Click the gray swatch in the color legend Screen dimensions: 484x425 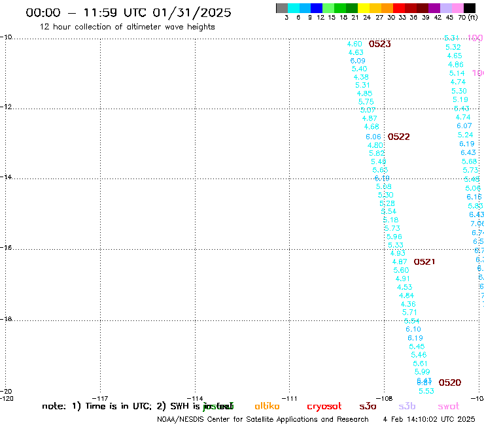[x=282, y=8]
